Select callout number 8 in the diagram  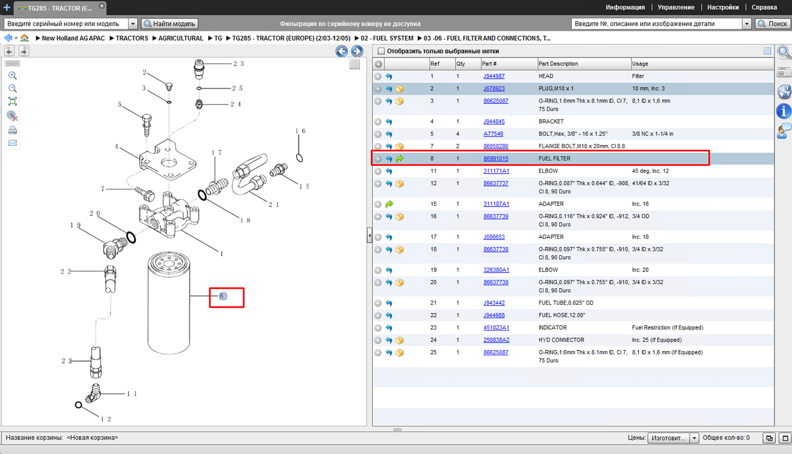(222, 296)
